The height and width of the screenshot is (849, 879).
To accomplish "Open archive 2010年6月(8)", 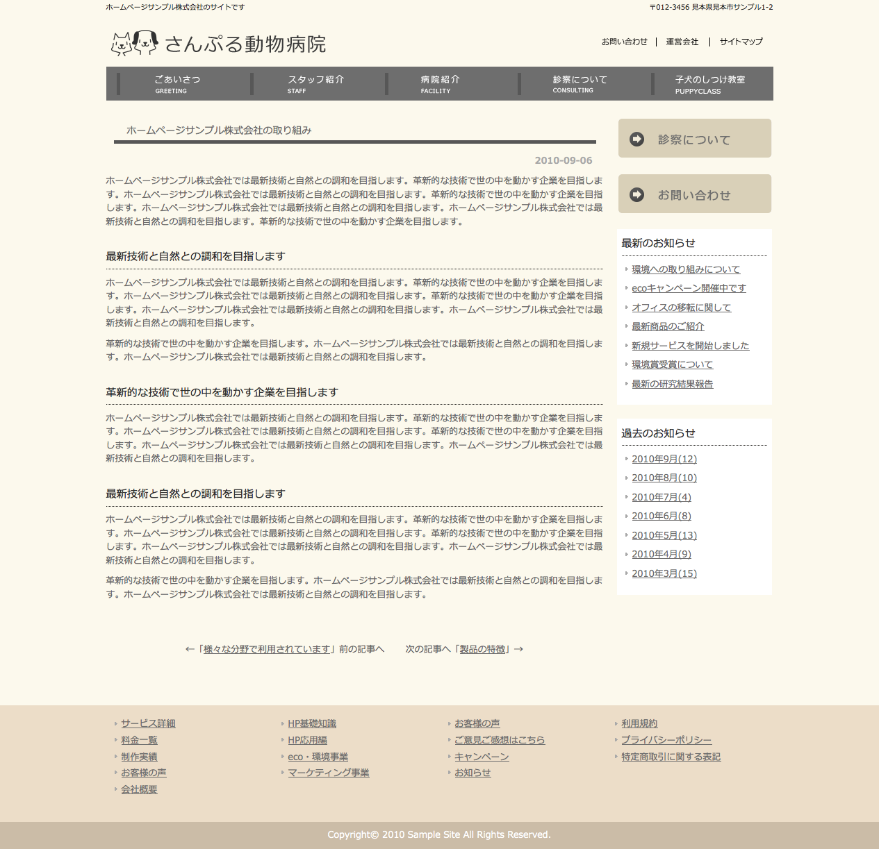I will coord(662,516).
